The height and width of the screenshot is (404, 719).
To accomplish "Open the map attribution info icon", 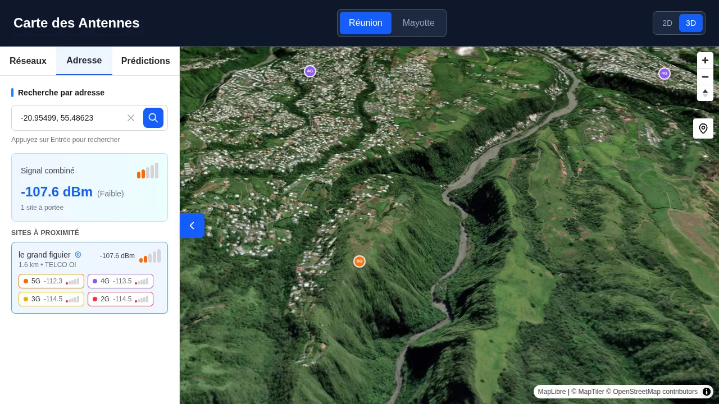I will [x=707, y=392].
